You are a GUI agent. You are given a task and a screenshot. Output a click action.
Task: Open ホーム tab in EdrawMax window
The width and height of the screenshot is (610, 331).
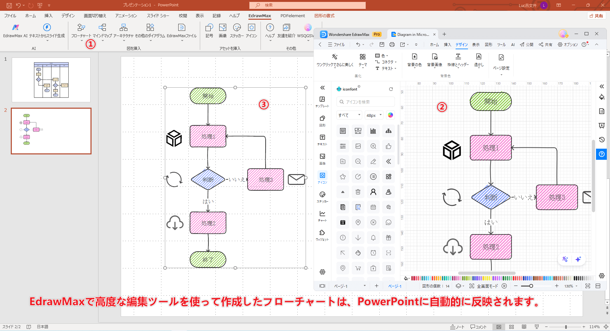tap(434, 44)
